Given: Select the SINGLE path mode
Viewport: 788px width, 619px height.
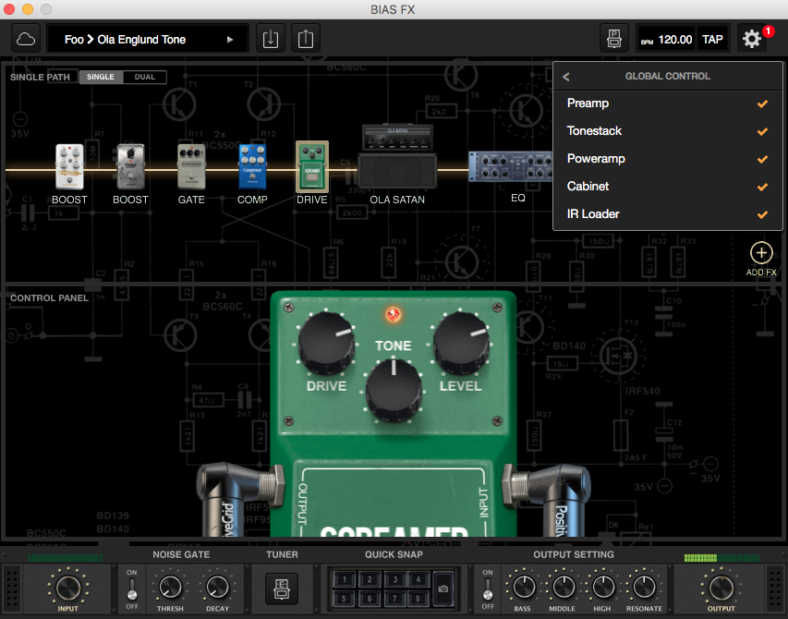Looking at the screenshot, I should pos(101,77).
